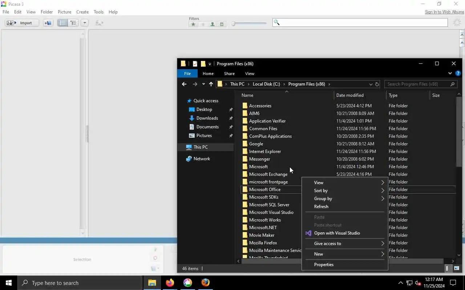Select Desktop in the navigation pane

[x=204, y=109]
